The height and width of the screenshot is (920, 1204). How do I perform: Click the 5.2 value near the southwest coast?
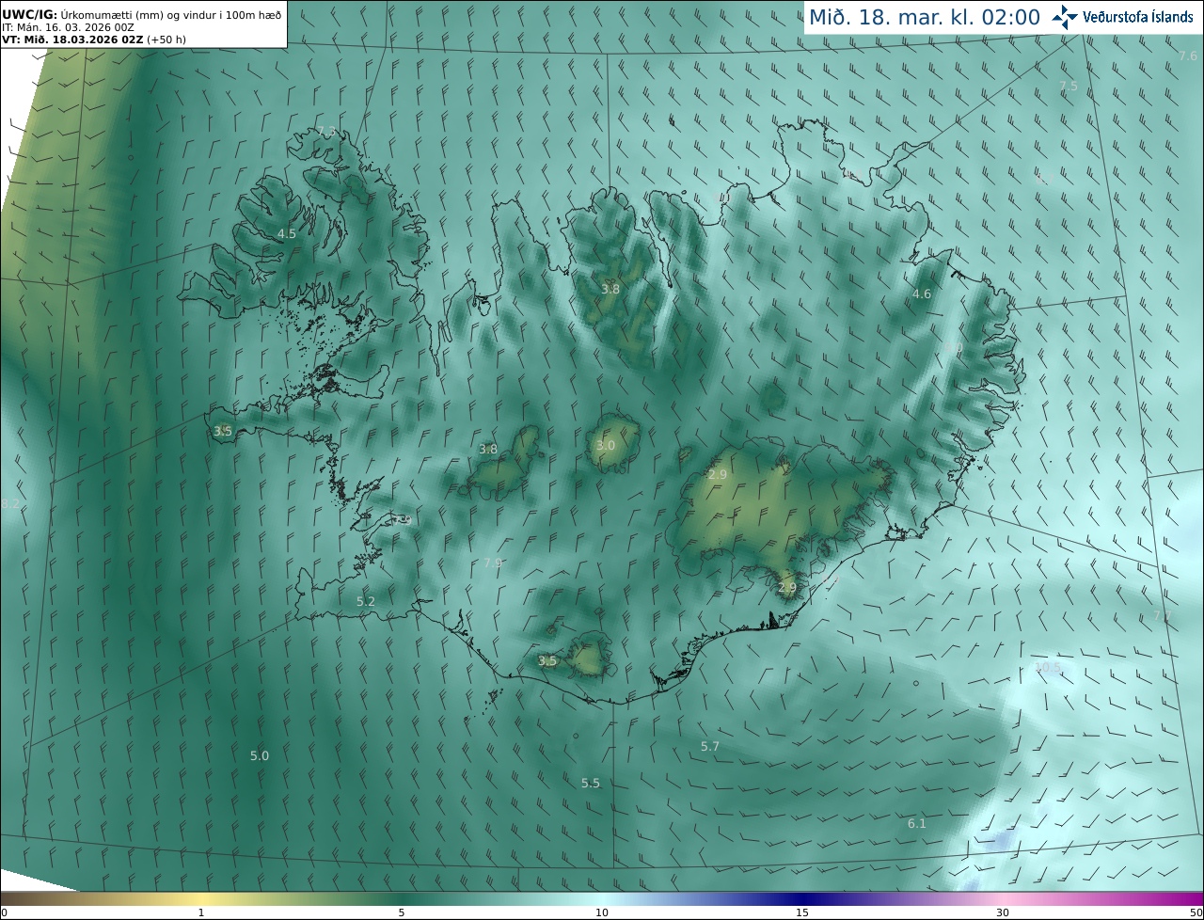click(x=365, y=601)
